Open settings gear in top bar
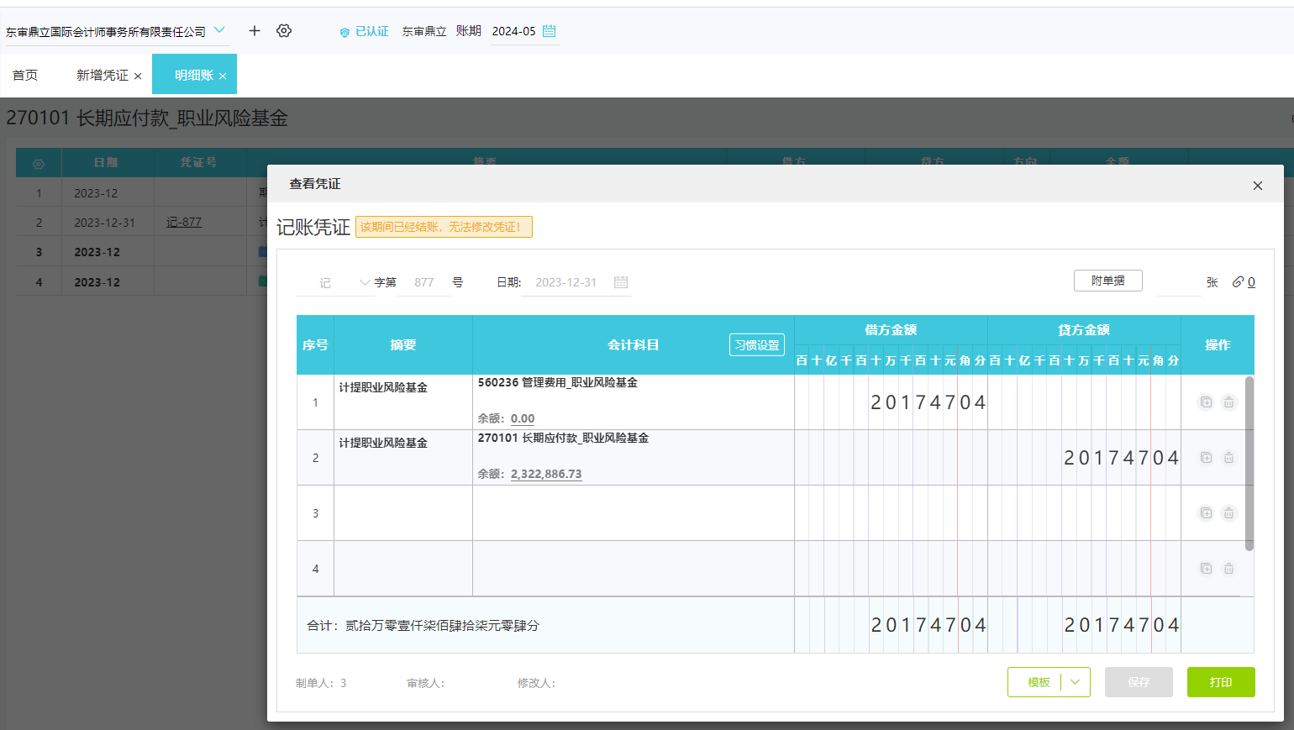This screenshot has width=1294, height=730. tap(284, 31)
